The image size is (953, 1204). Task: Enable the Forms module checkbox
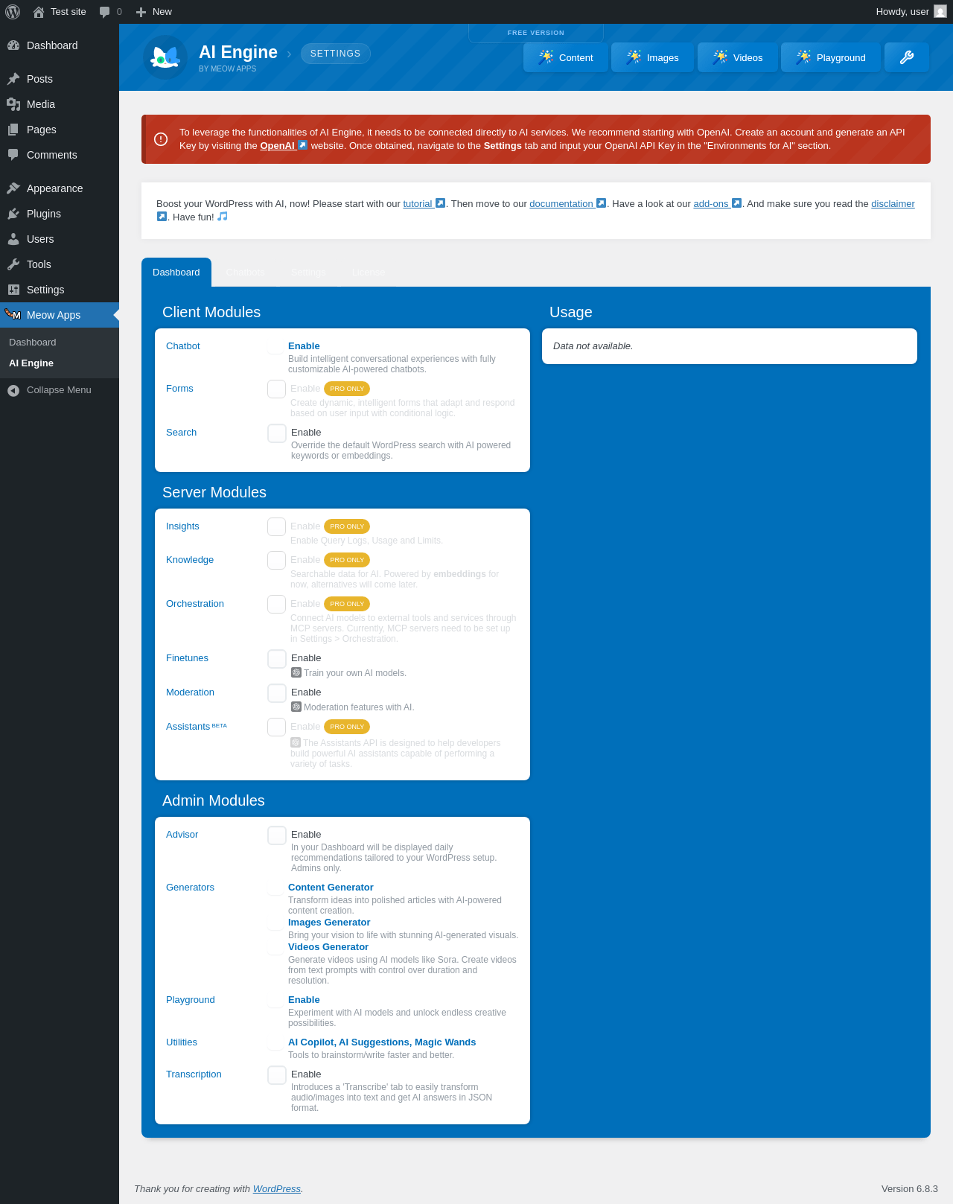(x=277, y=389)
